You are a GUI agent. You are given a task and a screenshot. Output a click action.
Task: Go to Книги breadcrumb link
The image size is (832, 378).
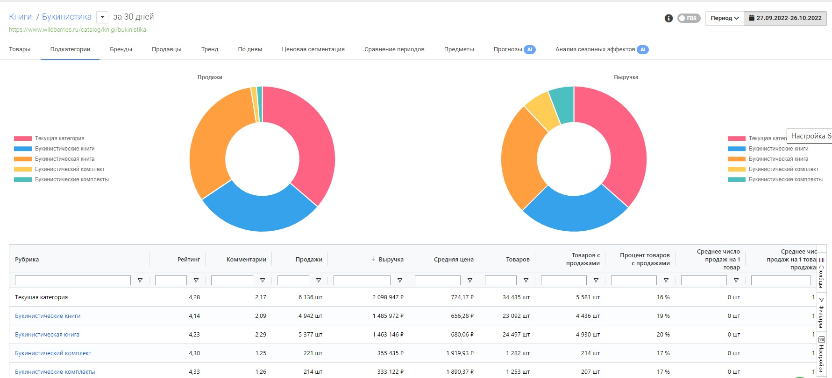[x=21, y=17]
